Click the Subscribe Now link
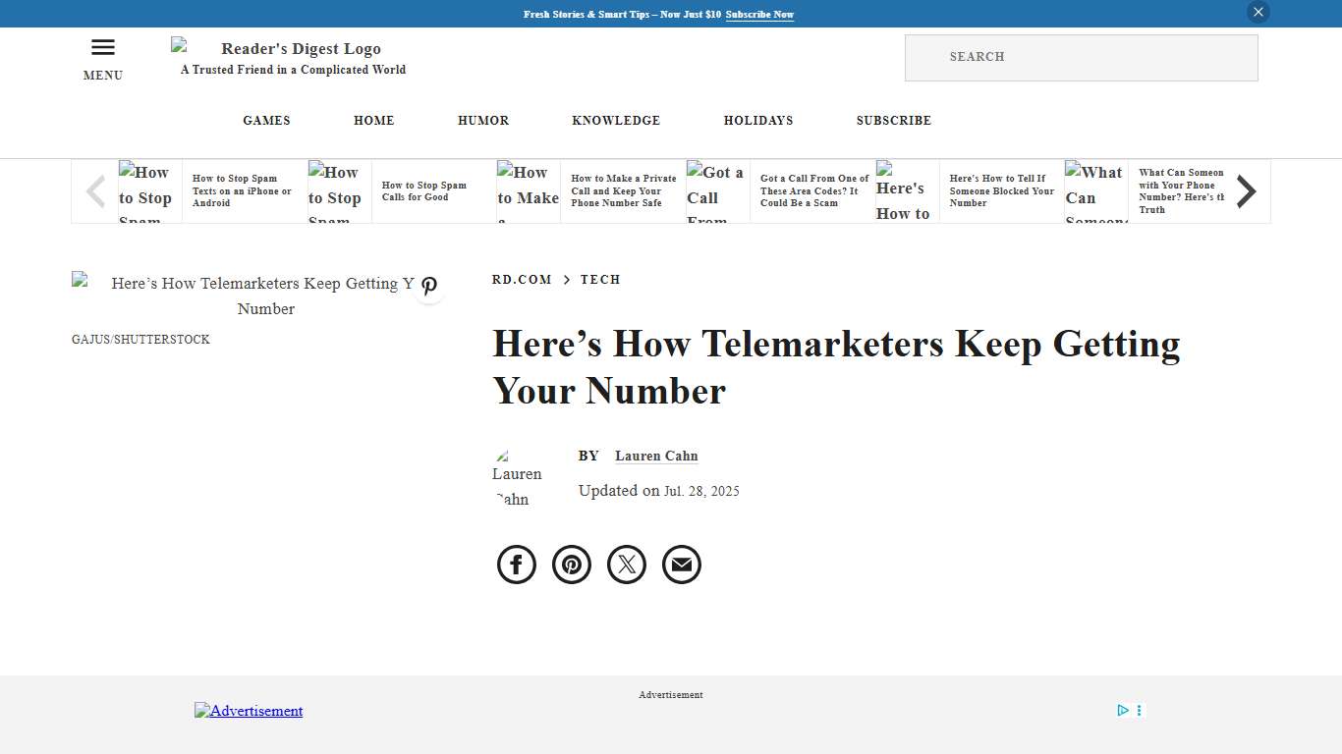This screenshot has width=1342, height=754. click(759, 15)
